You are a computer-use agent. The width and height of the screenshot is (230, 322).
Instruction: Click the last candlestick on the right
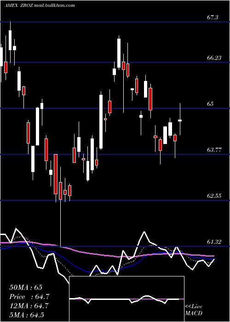click(180, 119)
